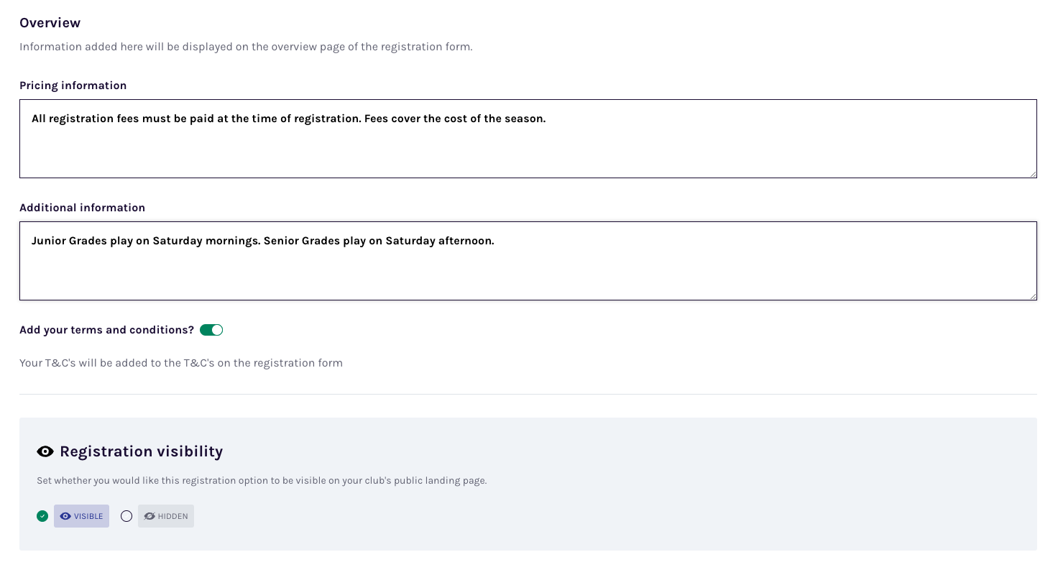Viewport: 1058px width, 575px height.
Task: Click the slashed-eye icon on the HIDDEN chip
Action: point(149,516)
